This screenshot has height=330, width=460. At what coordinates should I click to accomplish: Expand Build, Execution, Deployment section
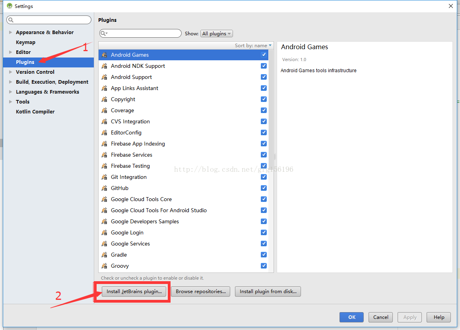(11, 82)
